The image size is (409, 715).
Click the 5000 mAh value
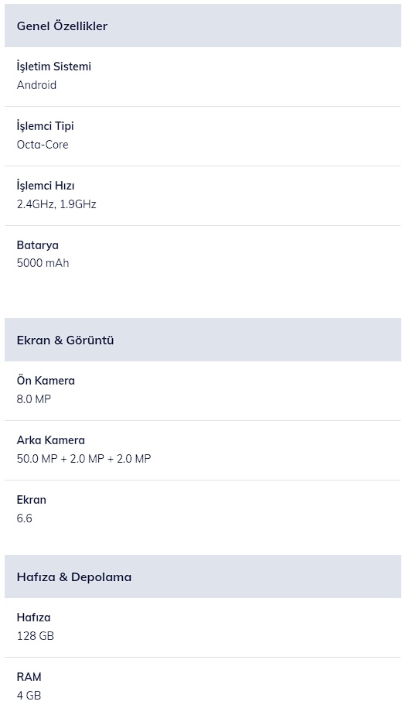pyautogui.click(x=43, y=262)
